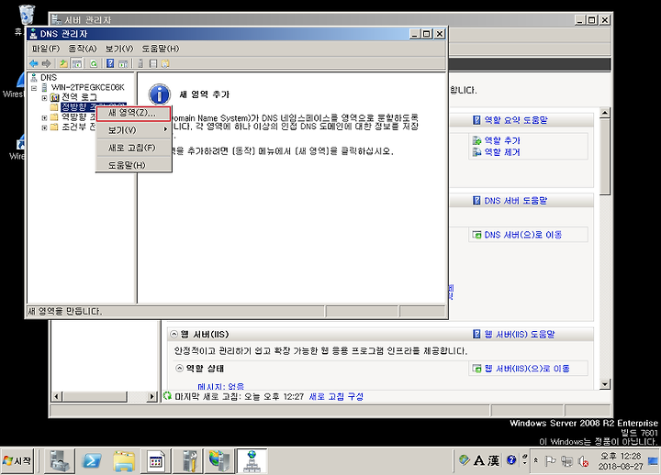The width and height of the screenshot is (661, 475).
Task: Show hidden tray icons arrow
Action: click(x=536, y=460)
